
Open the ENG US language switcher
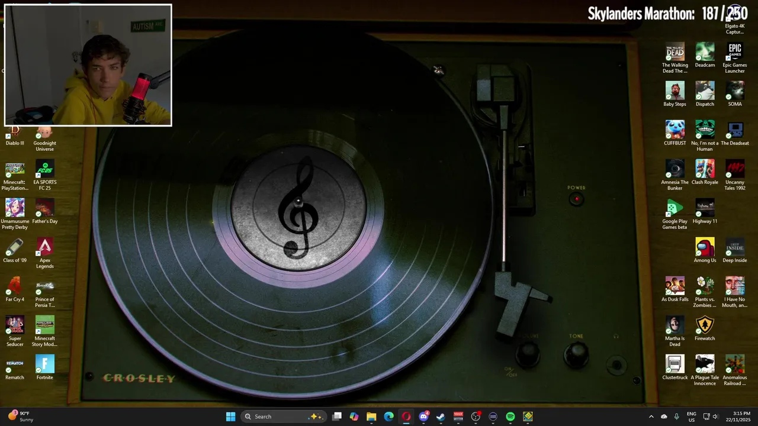[x=691, y=417]
